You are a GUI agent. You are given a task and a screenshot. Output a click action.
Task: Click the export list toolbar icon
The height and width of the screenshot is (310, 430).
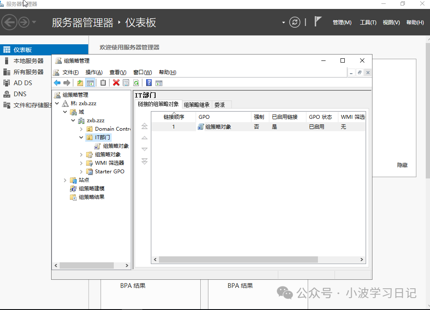coord(159,83)
